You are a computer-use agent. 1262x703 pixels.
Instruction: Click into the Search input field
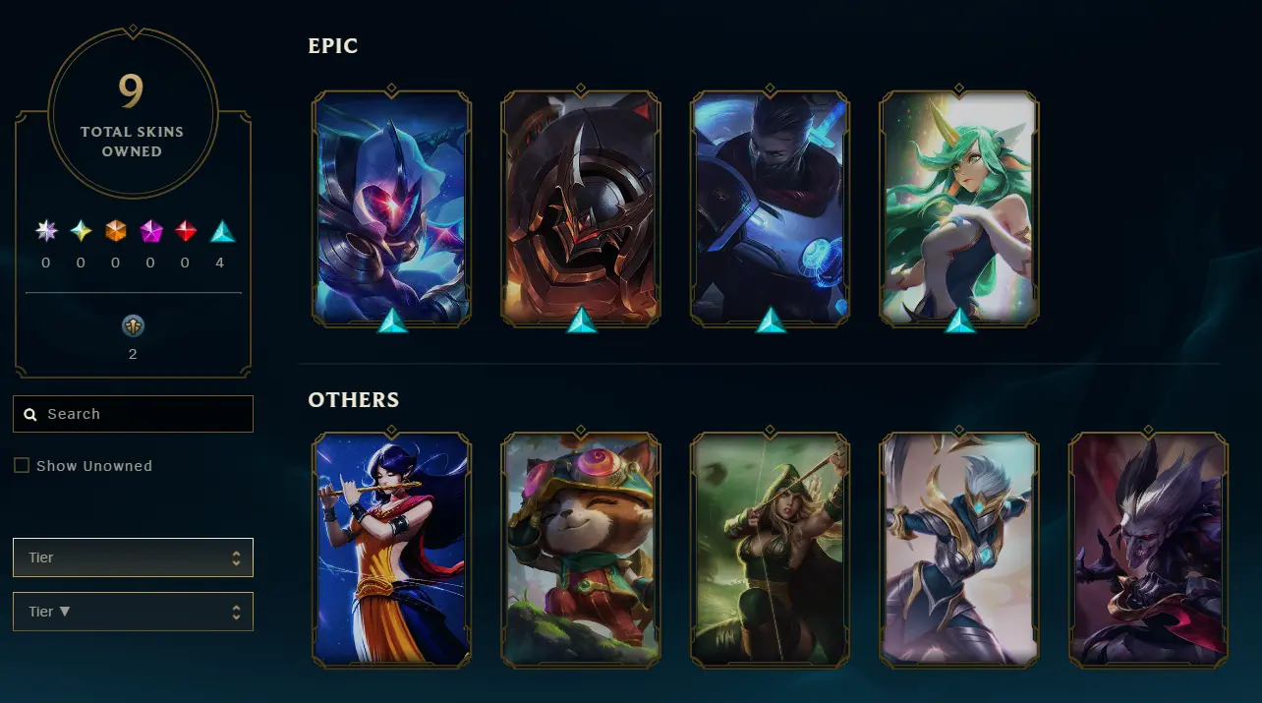(133, 414)
